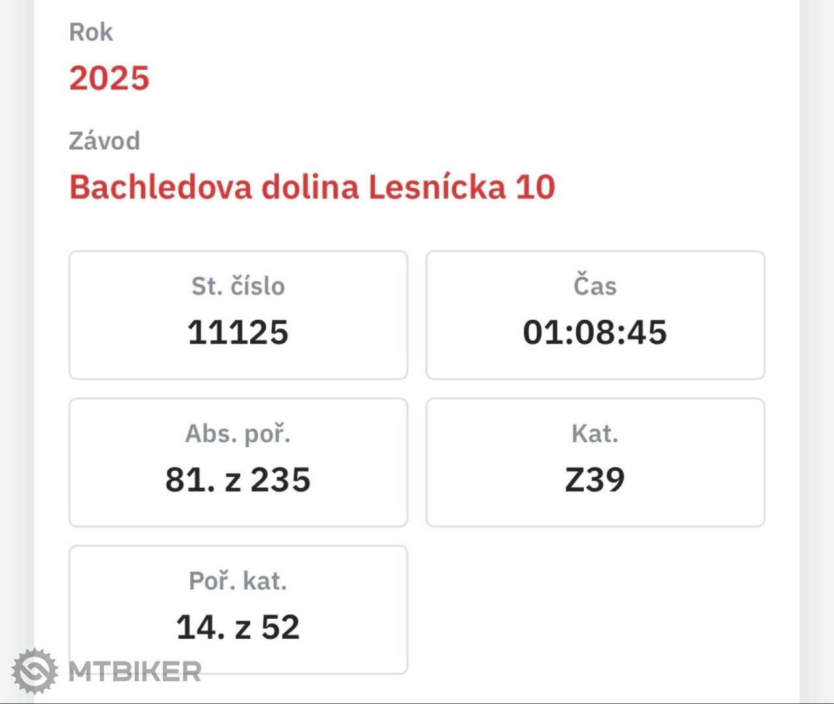834x704 pixels.
Task: Open race Bachledova dolina Lesnícka 10
Action: [x=312, y=187]
